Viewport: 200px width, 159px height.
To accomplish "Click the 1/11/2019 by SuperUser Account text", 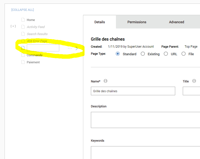I will point(131,47).
